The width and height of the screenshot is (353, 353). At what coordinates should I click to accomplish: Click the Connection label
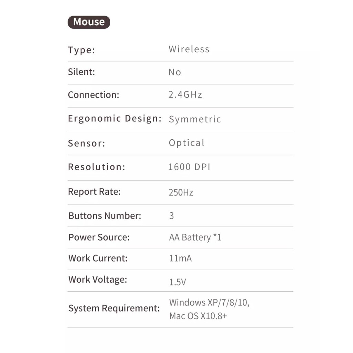point(93,95)
